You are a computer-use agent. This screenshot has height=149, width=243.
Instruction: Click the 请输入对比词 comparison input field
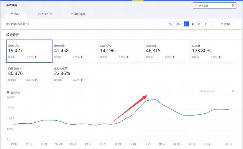tap(214, 91)
